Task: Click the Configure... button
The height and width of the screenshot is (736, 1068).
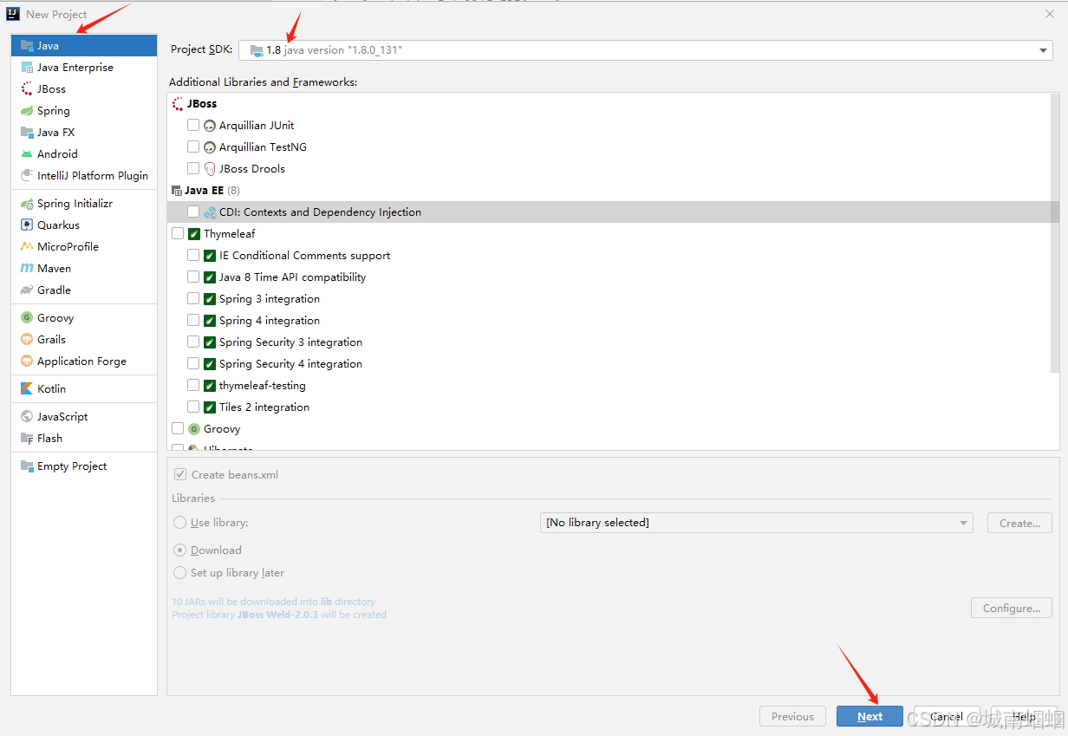Action: pyautogui.click(x=1012, y=608)
